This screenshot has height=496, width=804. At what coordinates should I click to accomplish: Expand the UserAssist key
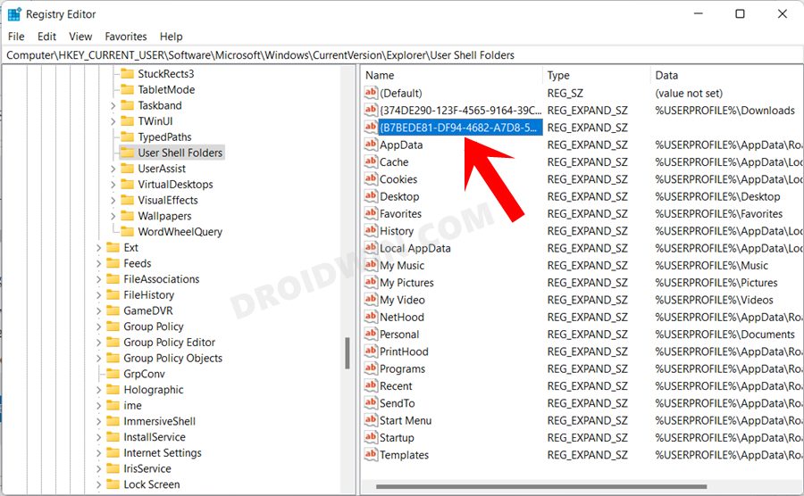click(x=113, y=169)
